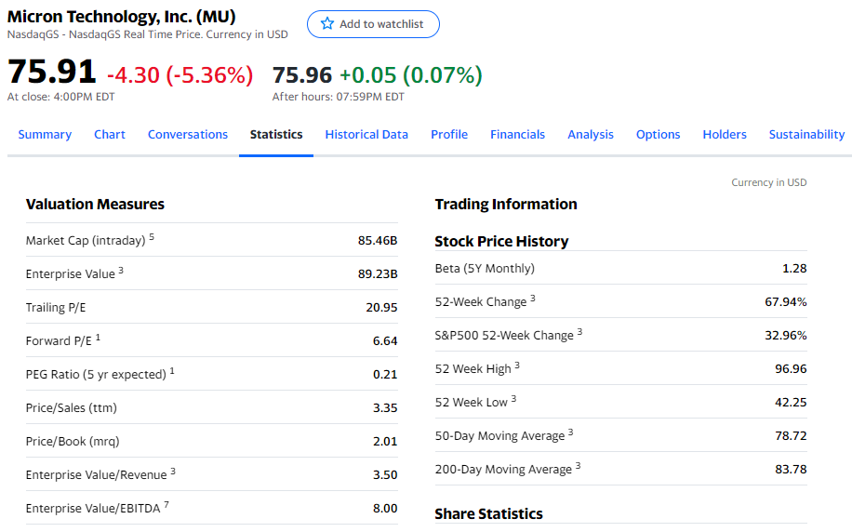This screenshot has height=532, width=852.
Task: Click the NasdaqGS Real Time Price subtitle
Action: click(x=147, y=34)
